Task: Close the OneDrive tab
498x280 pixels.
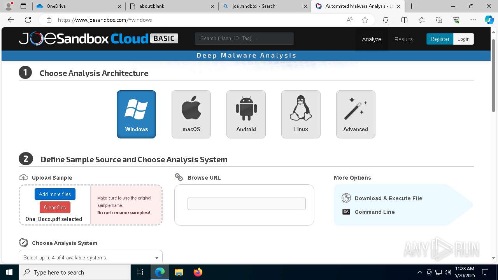Action: (119, 6)
